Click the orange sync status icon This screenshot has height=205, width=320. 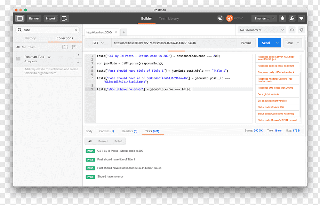(229, 18)
